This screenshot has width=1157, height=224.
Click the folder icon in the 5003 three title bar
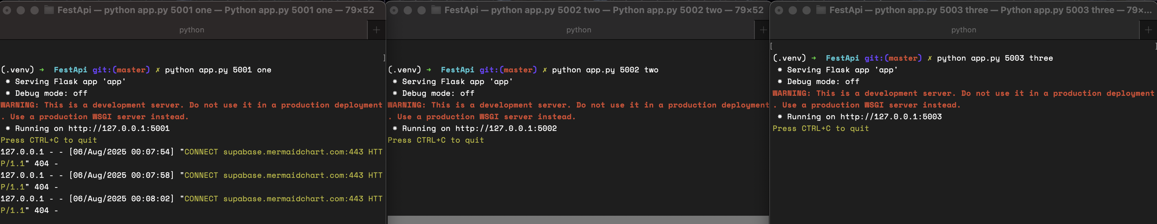pos(821,10)
